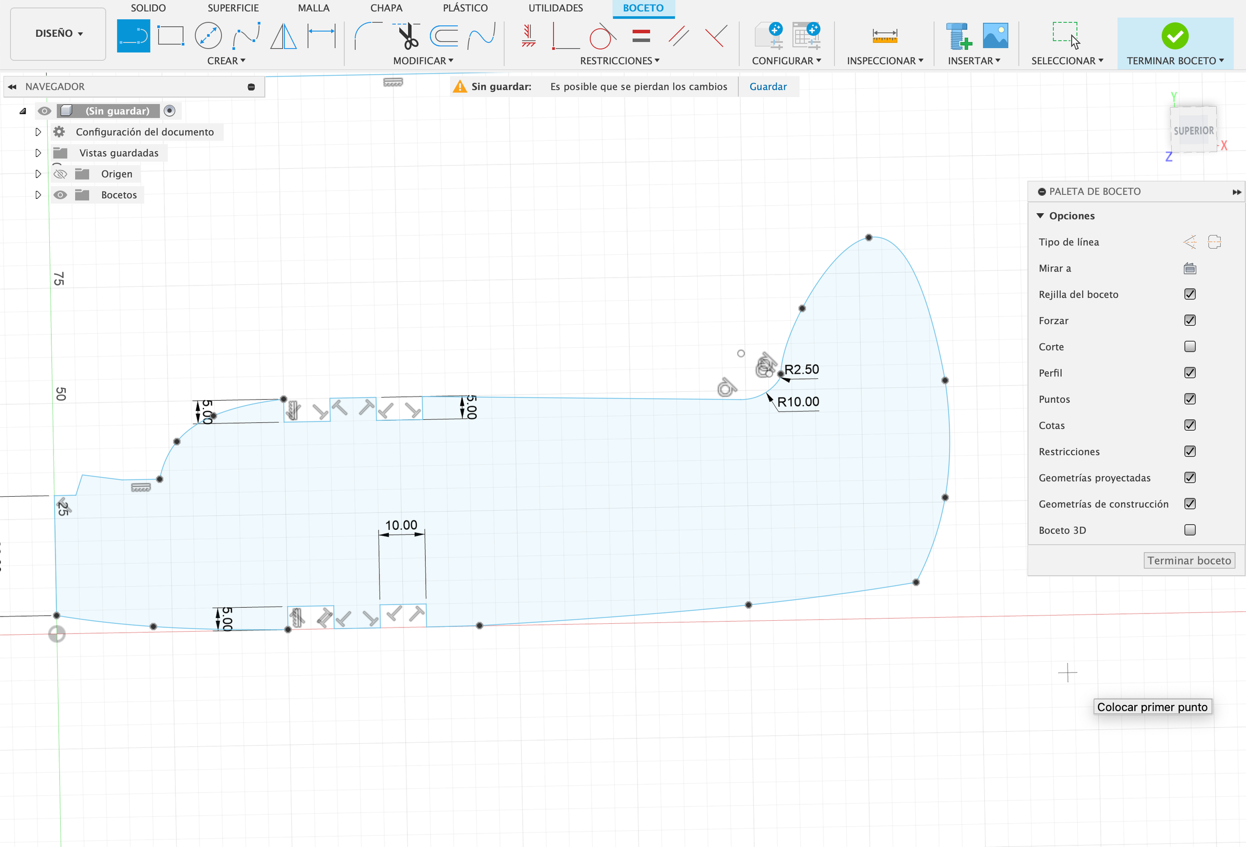Image resolution: width=1246 pixels, height=847 pixels.
Task: Select the Line sketch tool
Action: (133, 36)
